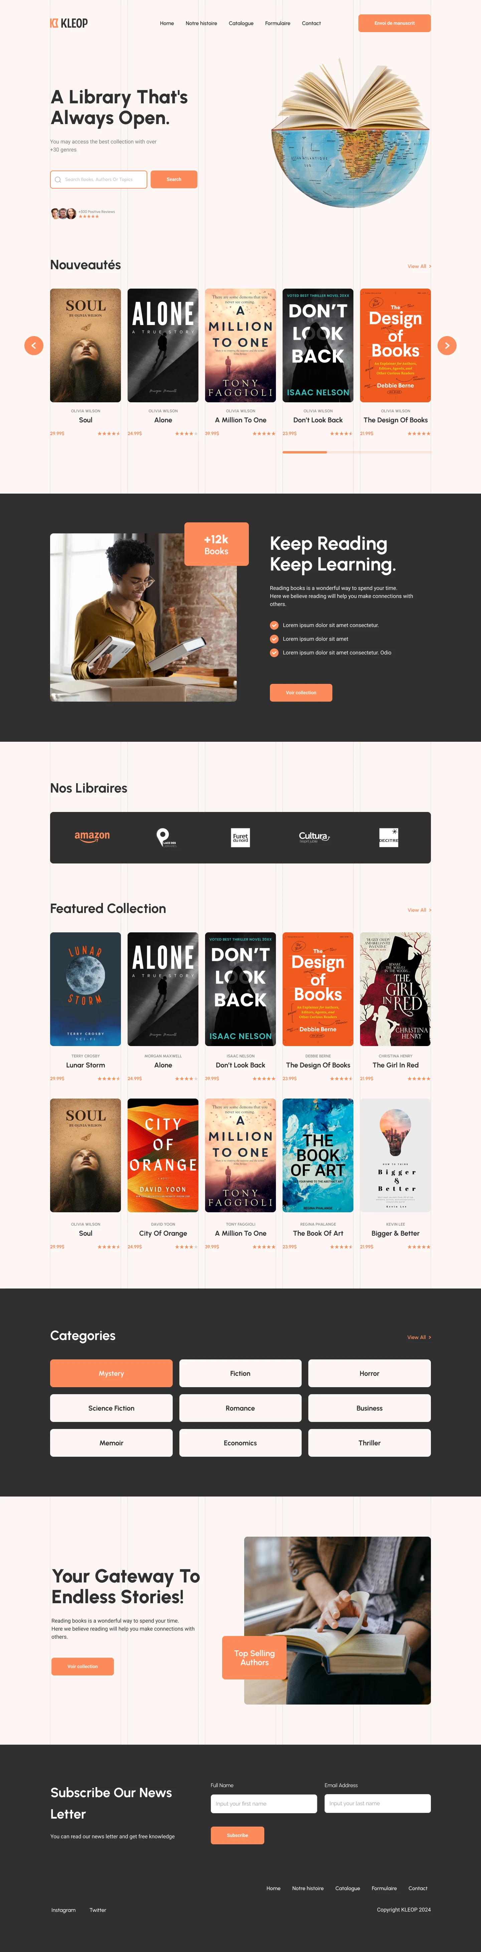Click the reviewer avatars beside +300 Positive Reviews
Screen dimensions: 481x1952
(x=63, y=214)
